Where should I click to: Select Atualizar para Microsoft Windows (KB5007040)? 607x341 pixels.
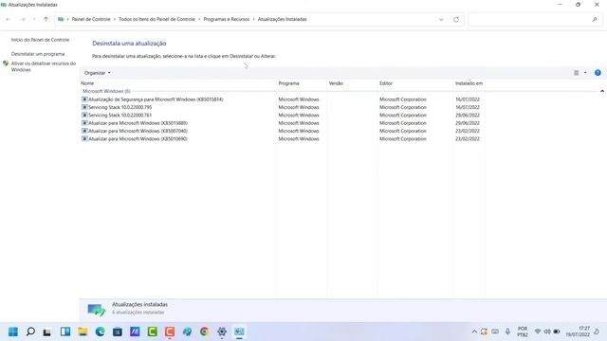pos(138,131)
